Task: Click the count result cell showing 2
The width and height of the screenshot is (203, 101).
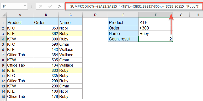Action: (x=156, y=39)
